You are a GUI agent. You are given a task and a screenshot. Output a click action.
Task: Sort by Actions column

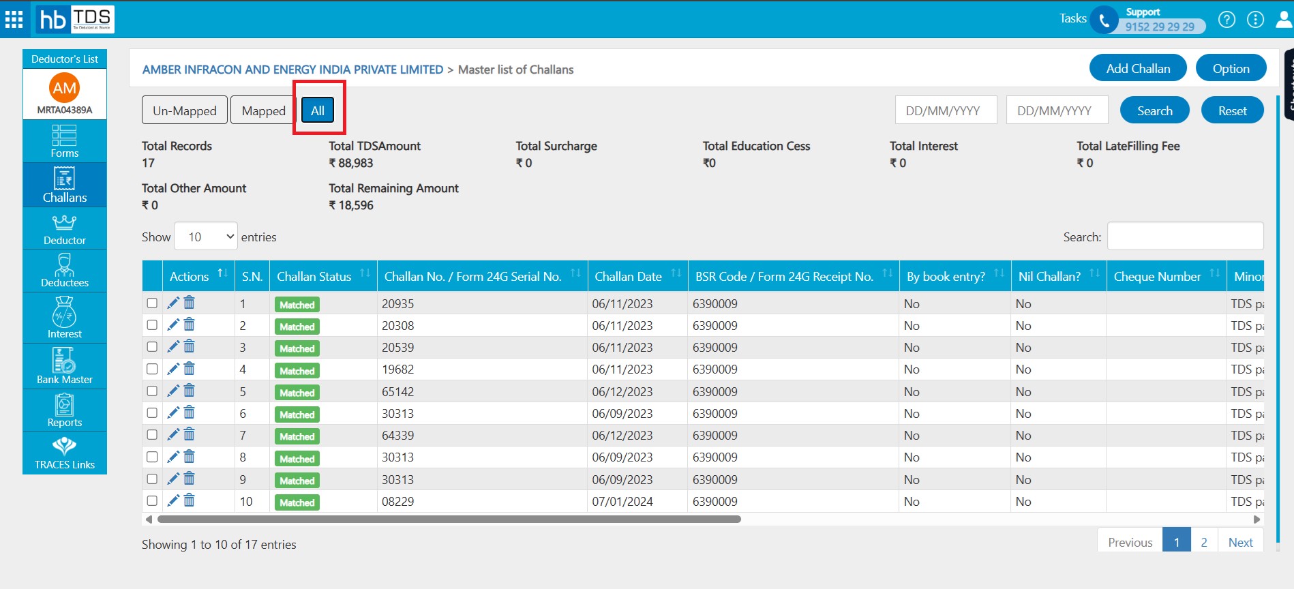(198, 276)
